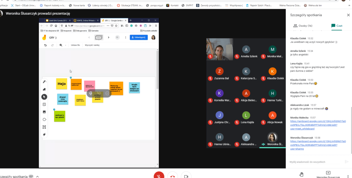Open Zoom dropdown arrow next to magnifier

(x=66, y=45)
